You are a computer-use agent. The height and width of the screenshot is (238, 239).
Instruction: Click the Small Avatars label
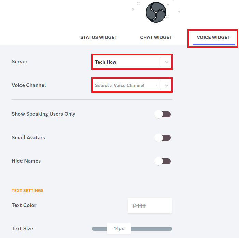(28, 138)
